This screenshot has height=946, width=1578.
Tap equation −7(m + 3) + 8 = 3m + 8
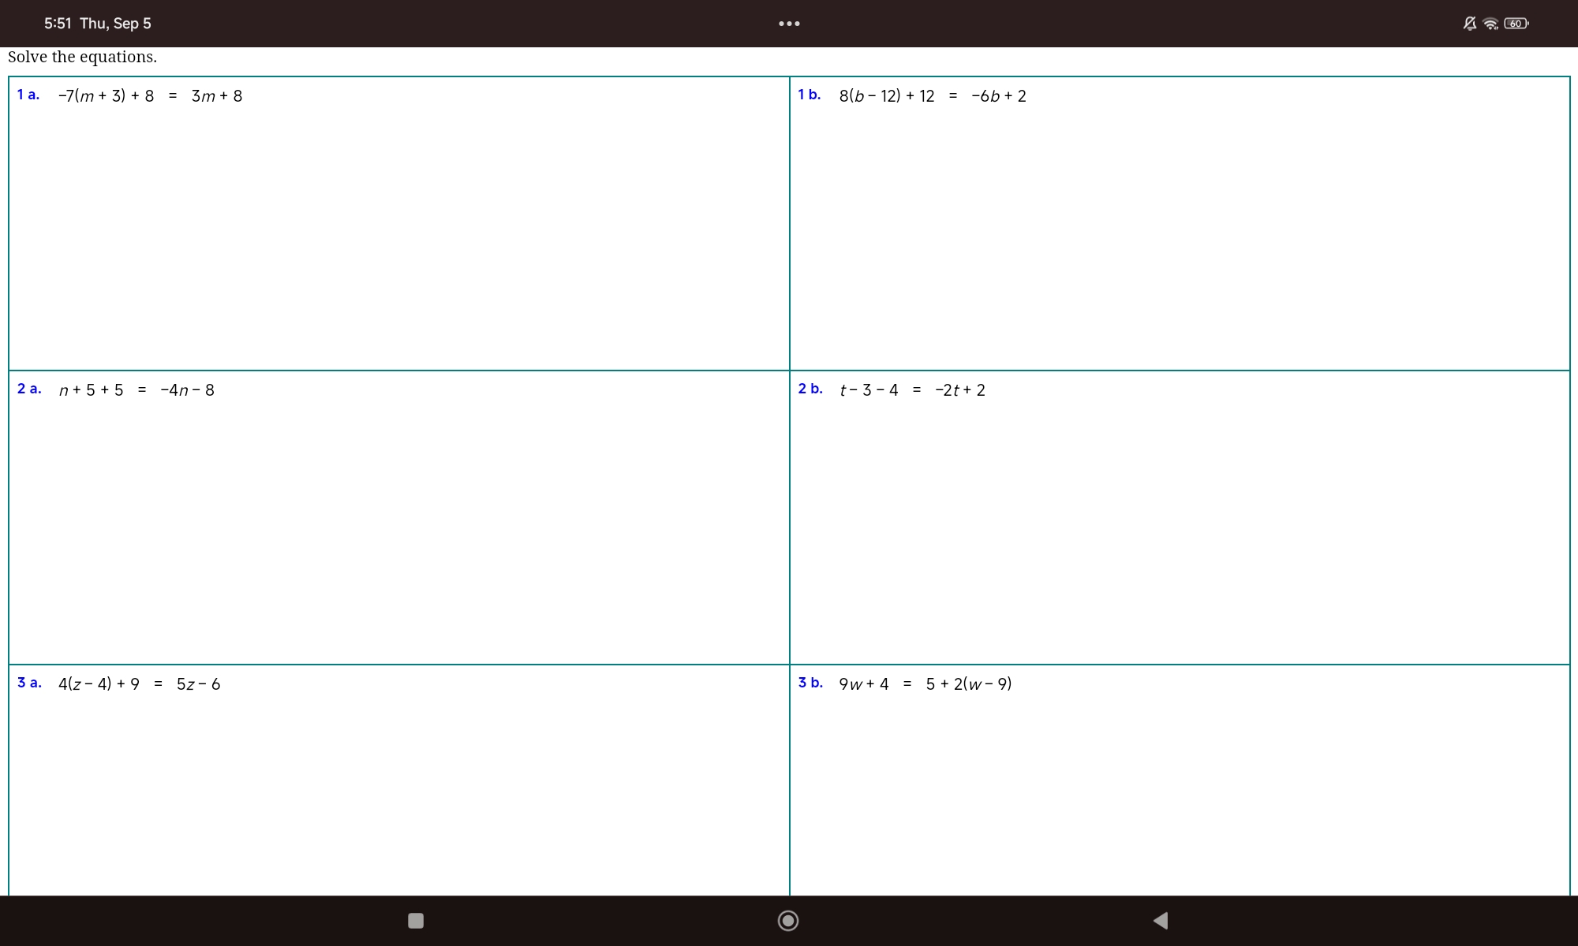click(x=150, y=96)
